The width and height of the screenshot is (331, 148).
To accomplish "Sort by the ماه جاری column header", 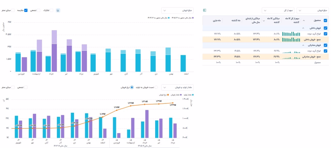I will tap(217, 20).
